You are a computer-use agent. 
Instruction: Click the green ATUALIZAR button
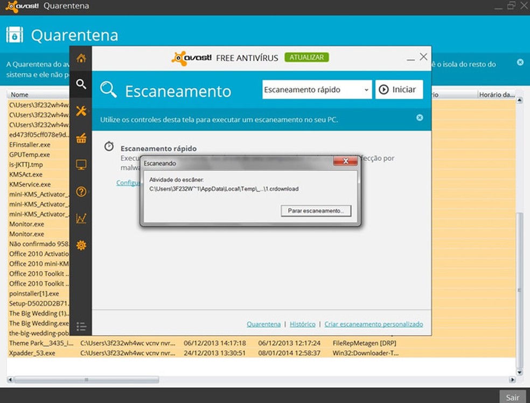pyautogui.click(x=306, y=58)
